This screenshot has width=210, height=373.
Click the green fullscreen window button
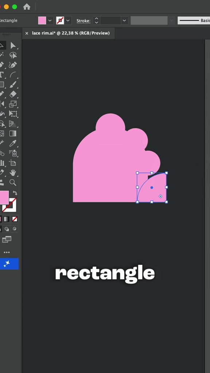[15, 7]
